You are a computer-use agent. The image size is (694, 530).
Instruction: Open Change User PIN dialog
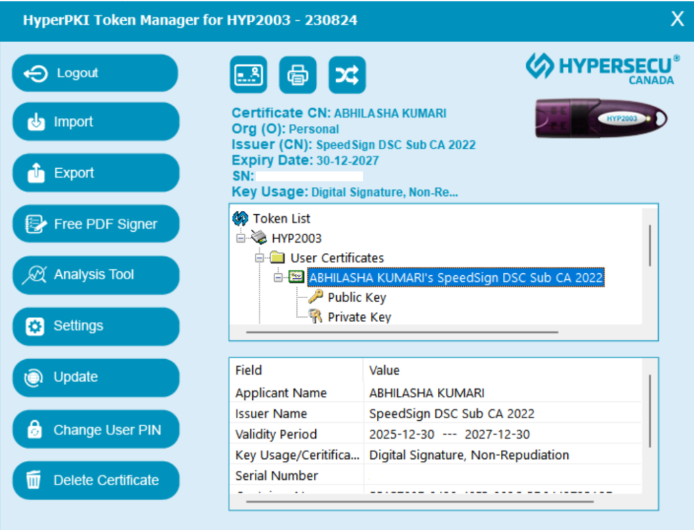tap(96, 430)
